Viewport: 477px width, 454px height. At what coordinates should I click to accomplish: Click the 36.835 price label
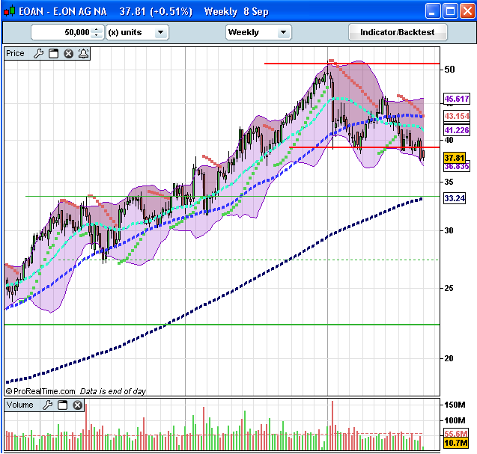tap(457, 167)
